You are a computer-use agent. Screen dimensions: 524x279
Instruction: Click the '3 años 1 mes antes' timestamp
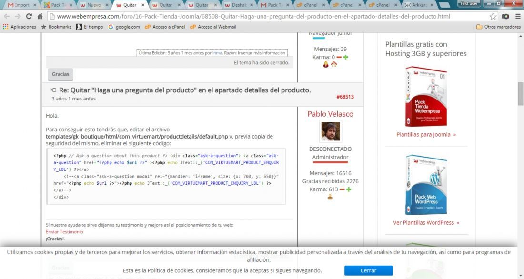[x=73, y=99]
